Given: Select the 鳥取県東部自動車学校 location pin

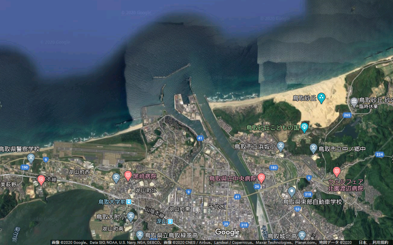Looking at the screenshot, I should click(x=292, y=192).
